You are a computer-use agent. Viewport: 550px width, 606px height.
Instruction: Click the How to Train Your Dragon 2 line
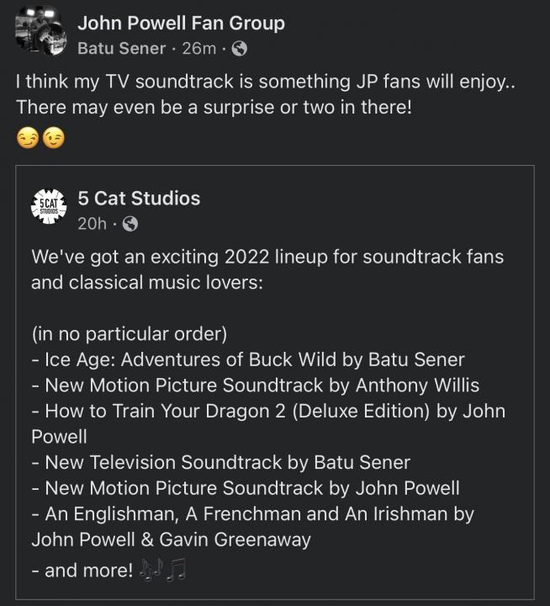point(267,412)
